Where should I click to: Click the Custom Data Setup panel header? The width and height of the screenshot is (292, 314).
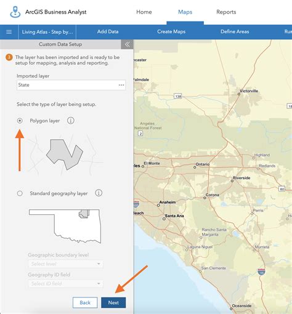point(60,44)
